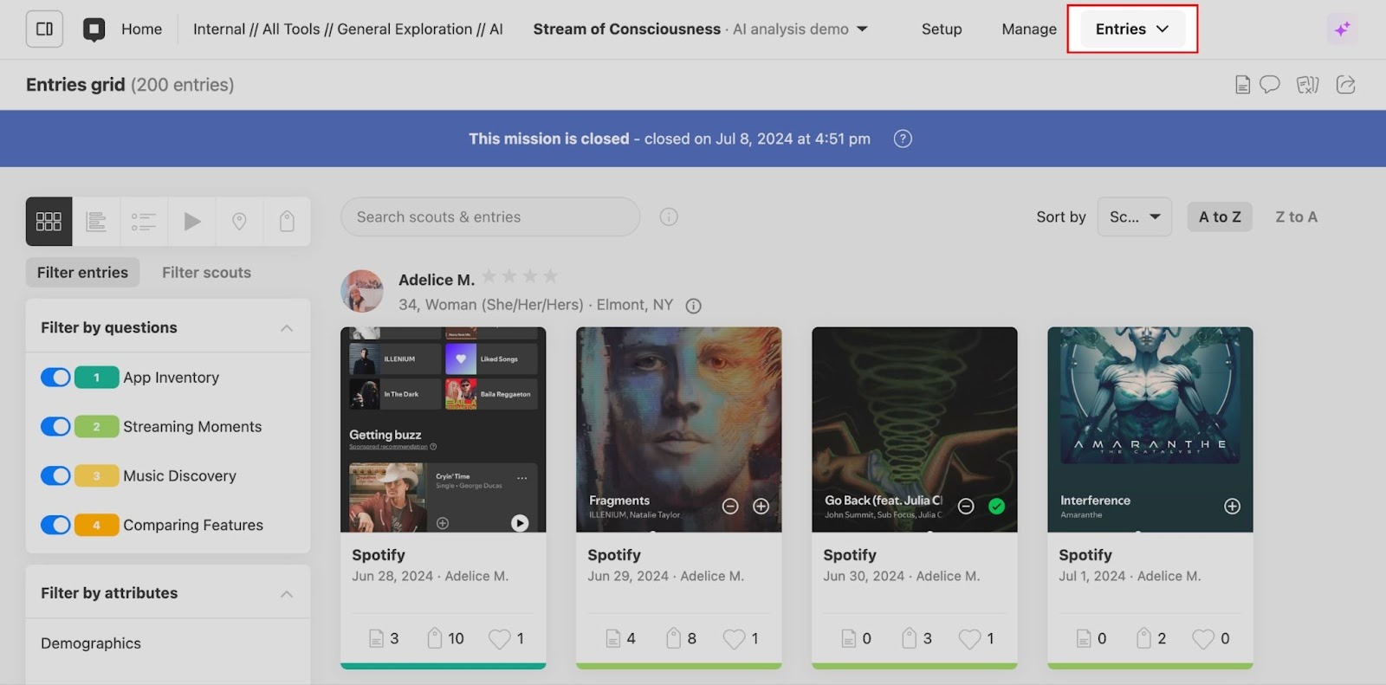Screen dimensions: 1386x685
Task: Switch to grid view icon
Action: [x=49, y=222]
